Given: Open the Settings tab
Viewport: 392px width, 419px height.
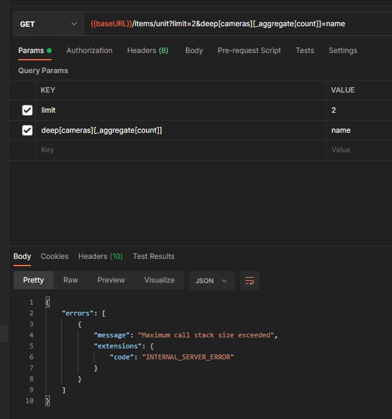Looking at the screenshot, I should click(343, 51).
